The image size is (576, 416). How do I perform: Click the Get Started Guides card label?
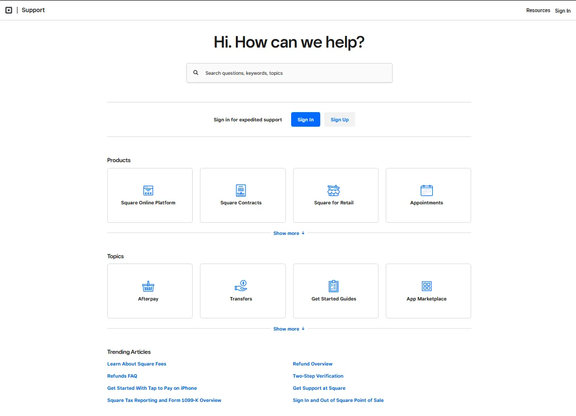333,299
